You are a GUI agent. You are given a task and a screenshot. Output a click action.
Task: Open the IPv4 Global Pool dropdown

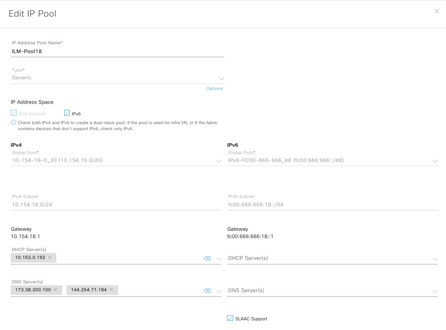(219, 161)
